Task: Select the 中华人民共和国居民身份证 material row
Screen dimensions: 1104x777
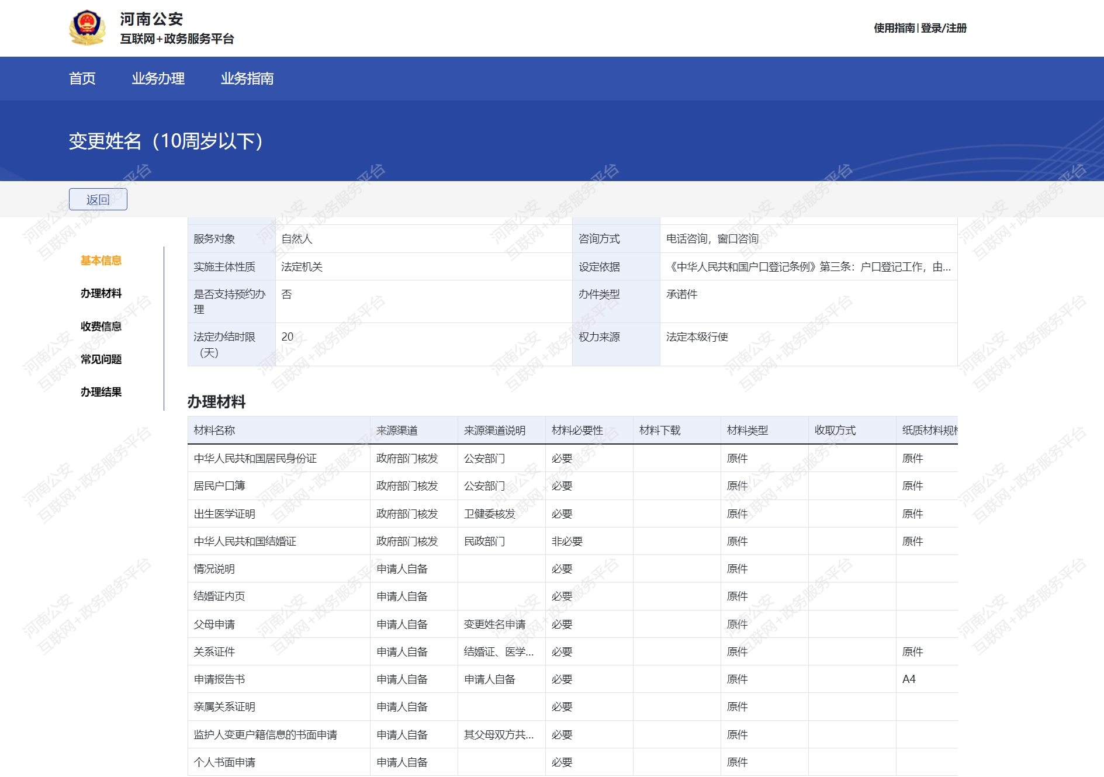Action: [x=255, y=459]
